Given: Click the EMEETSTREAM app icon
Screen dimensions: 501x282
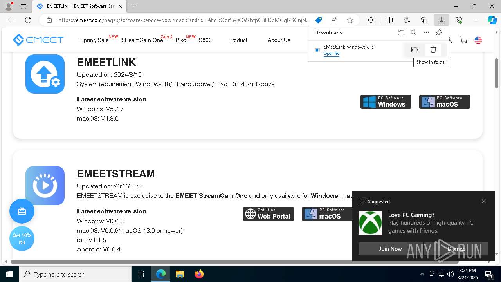Looking at the screenshot, I should point(45,186).
